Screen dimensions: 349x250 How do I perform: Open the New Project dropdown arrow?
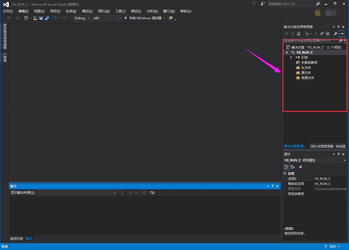[31, 18]
